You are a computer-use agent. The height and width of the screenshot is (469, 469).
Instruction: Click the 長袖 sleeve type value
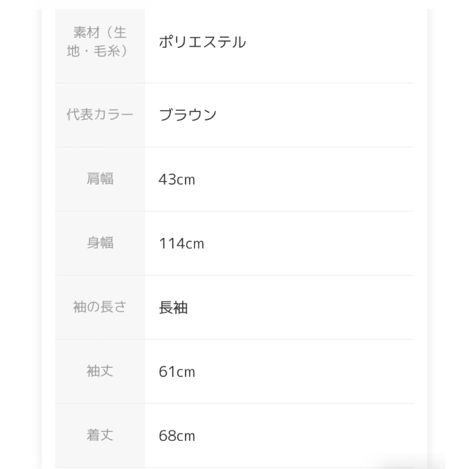click(x=173, y=307)
